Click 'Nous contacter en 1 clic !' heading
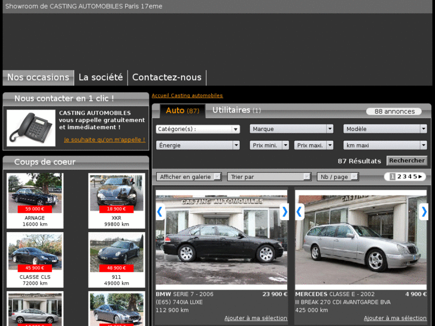 coord(64,98)
